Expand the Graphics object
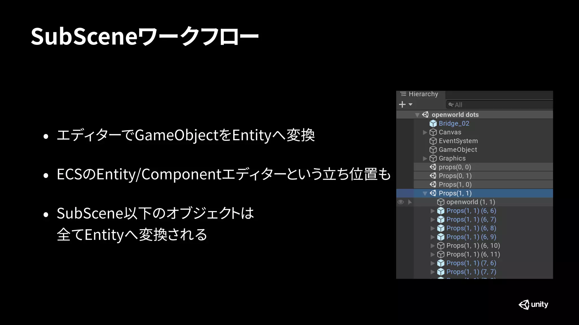Viewport: 579px width, 325px height. click(x=425, y=159)
